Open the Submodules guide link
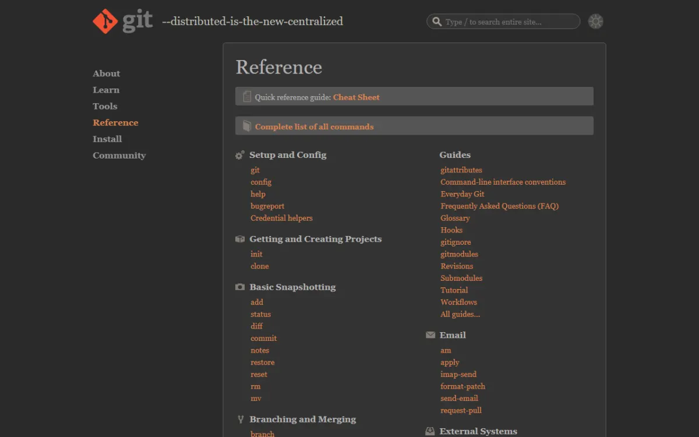 coord(461,278)
